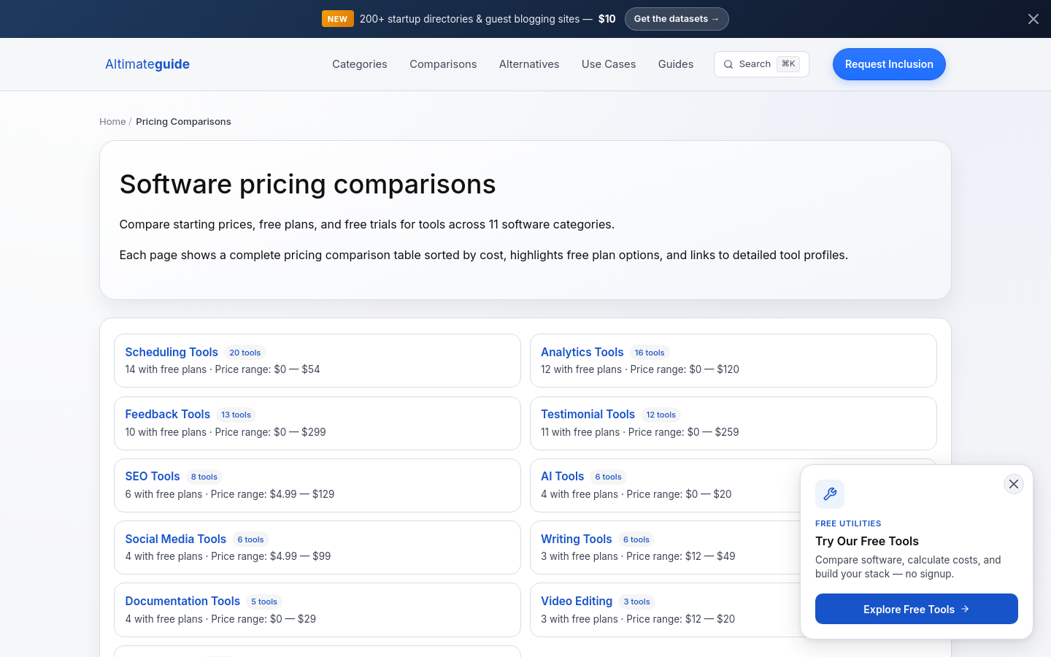
Task: Click the search magnifier icon
Action: (x=728, y=64)
